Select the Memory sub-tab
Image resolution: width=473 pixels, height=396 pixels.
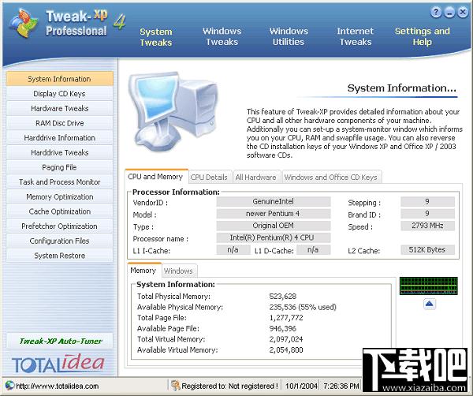click(x=143, y=270)
